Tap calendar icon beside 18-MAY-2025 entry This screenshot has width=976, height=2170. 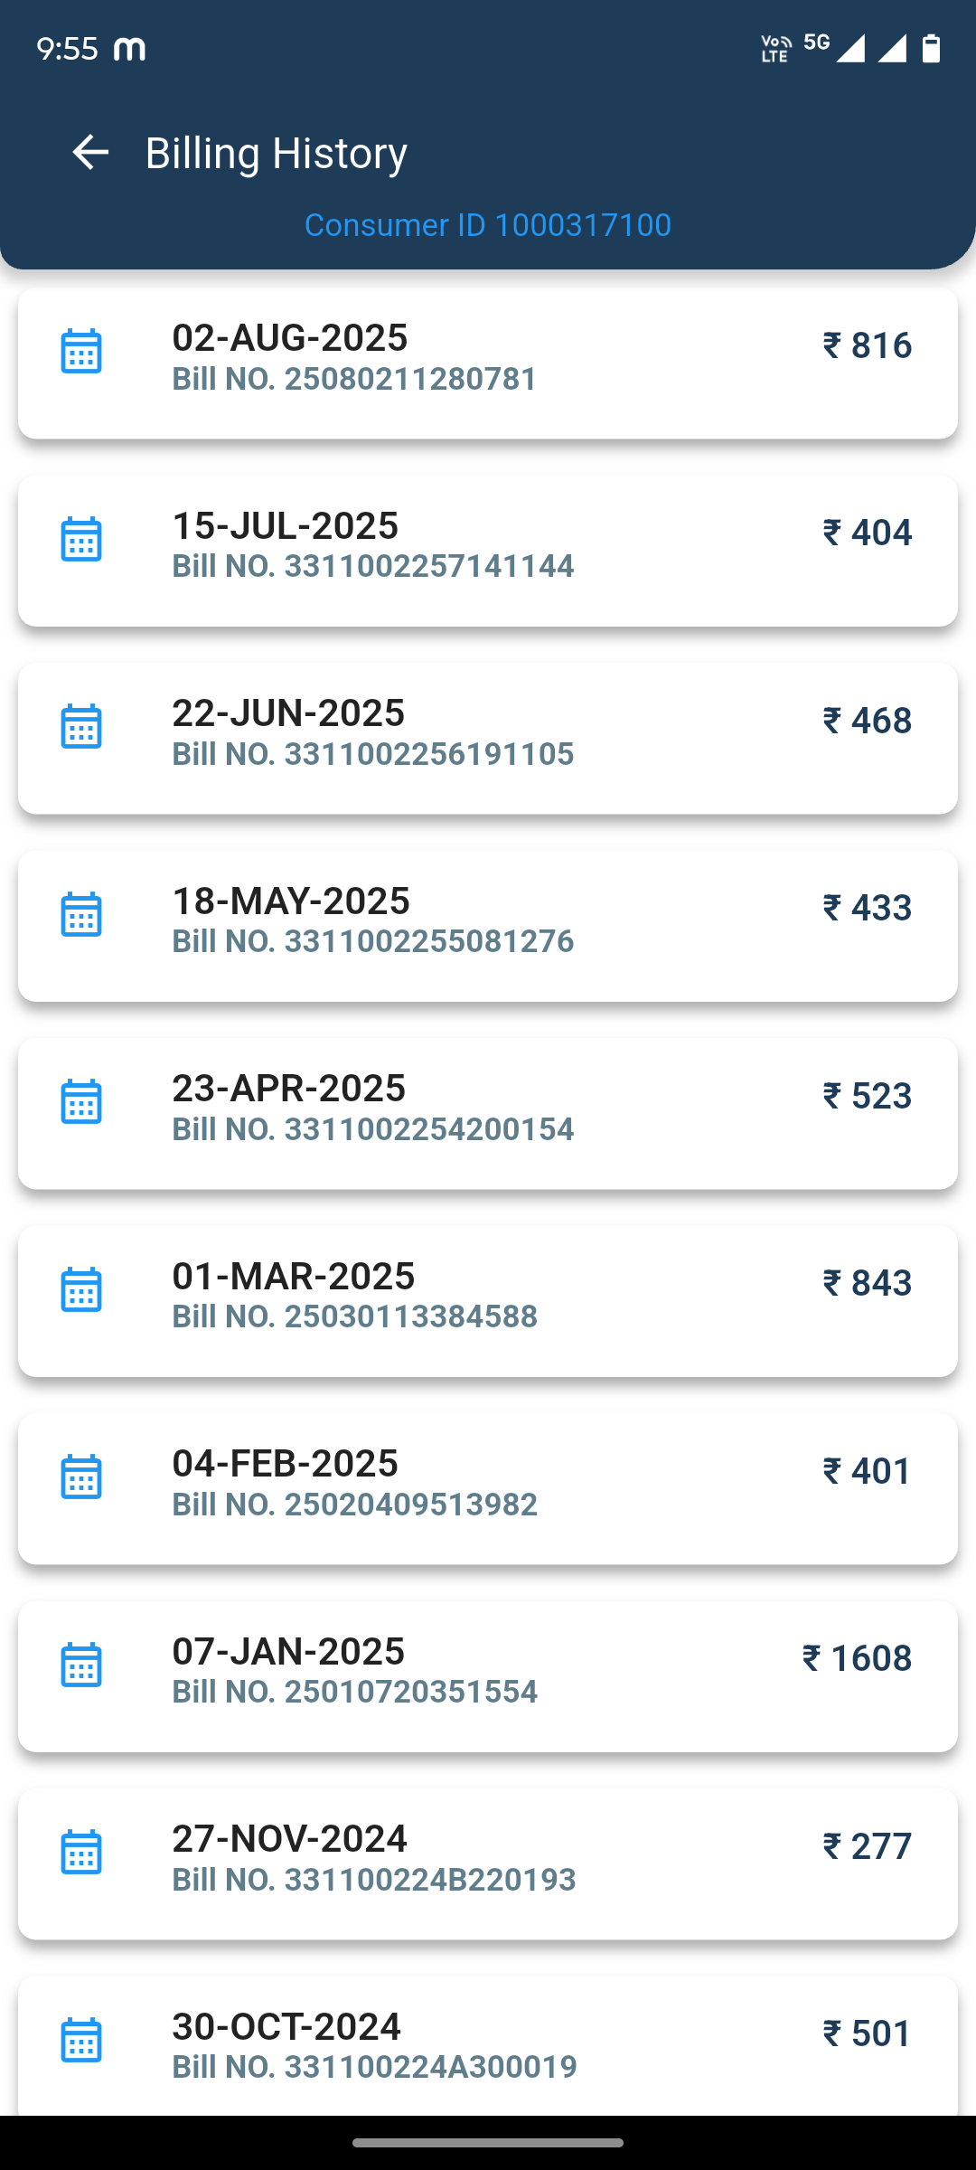81,914
